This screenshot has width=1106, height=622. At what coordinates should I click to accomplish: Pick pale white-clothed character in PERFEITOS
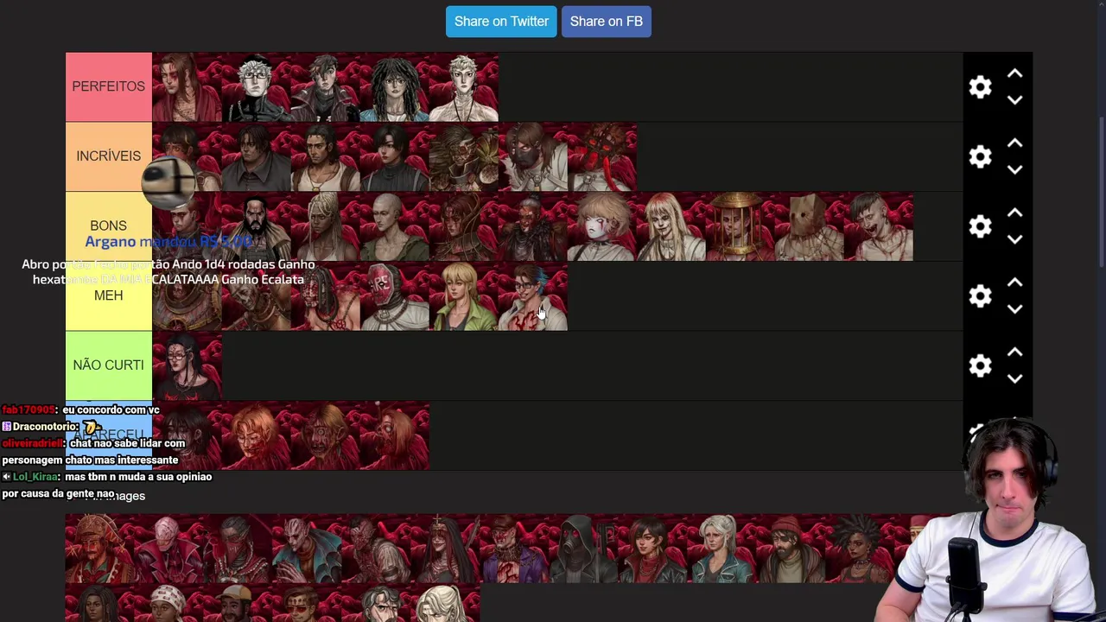click(x=463, y=87)
